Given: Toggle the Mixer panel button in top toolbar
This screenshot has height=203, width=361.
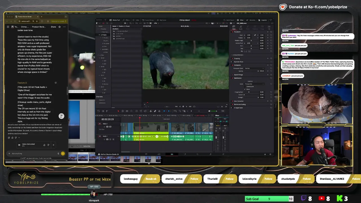Looking at the screenshot, I should 241,20.
